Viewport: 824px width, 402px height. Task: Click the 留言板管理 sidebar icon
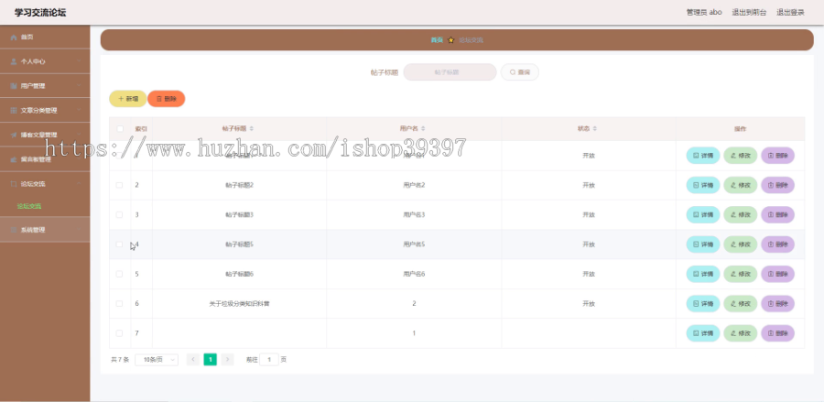tap(14, 159)
